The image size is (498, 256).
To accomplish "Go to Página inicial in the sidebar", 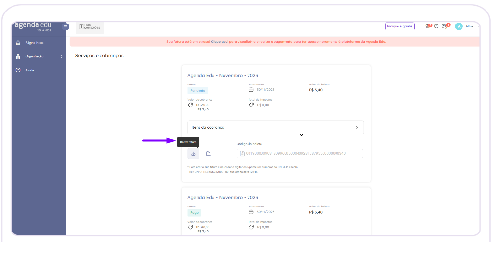I will pos(35,43).
